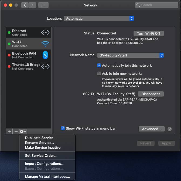The height and width of the screenshot is (181, 181).
Task: Click the minus icon to remove service
Action: (x=16, y=132)
